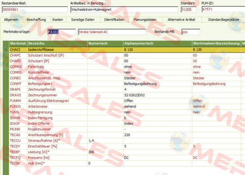Select the TECAS Anschlussspannung row
Screen dimensions: 245x175
coord(125,135)
